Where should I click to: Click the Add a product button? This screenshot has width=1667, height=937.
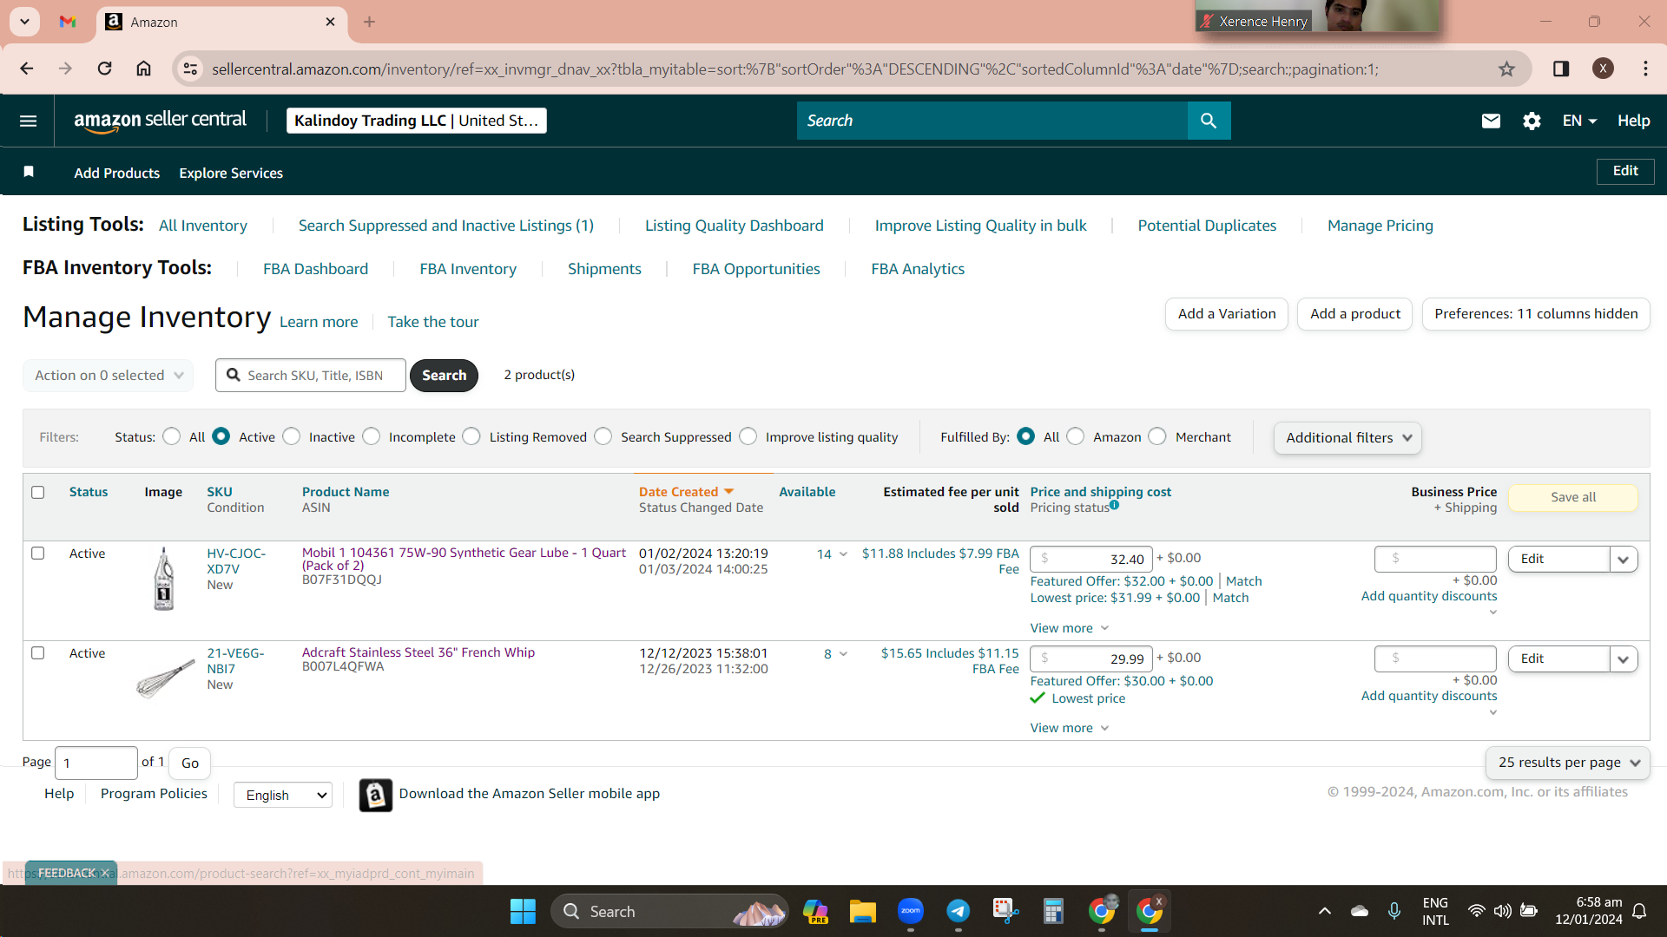pyautogui.click(x=1355, y=314)
